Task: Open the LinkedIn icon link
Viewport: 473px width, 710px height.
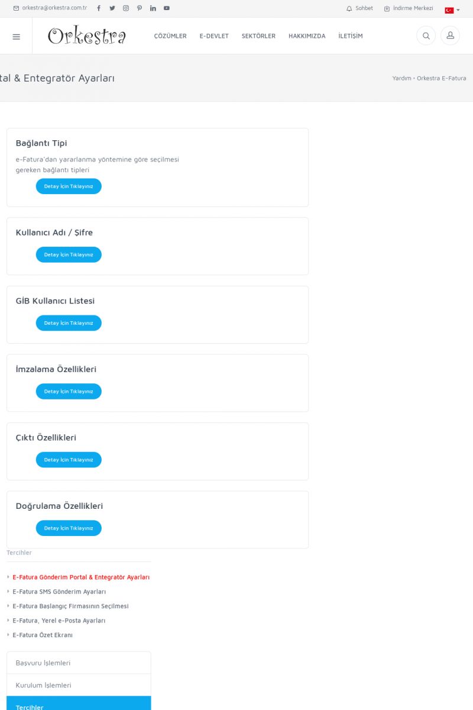Action: [x=153, y=8]
